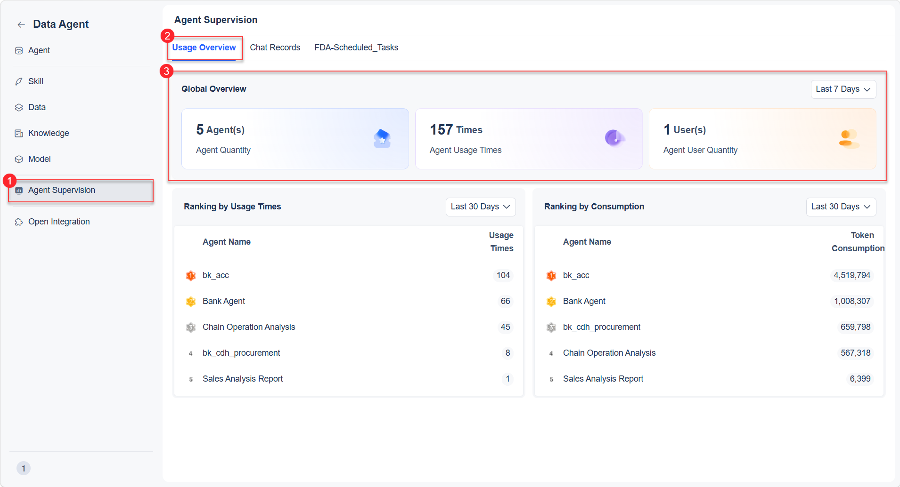The height and width of the screenshot is (487, 900).
Task: Click the orange Agent User Quantity icon
Action: [x=849, y=139]
